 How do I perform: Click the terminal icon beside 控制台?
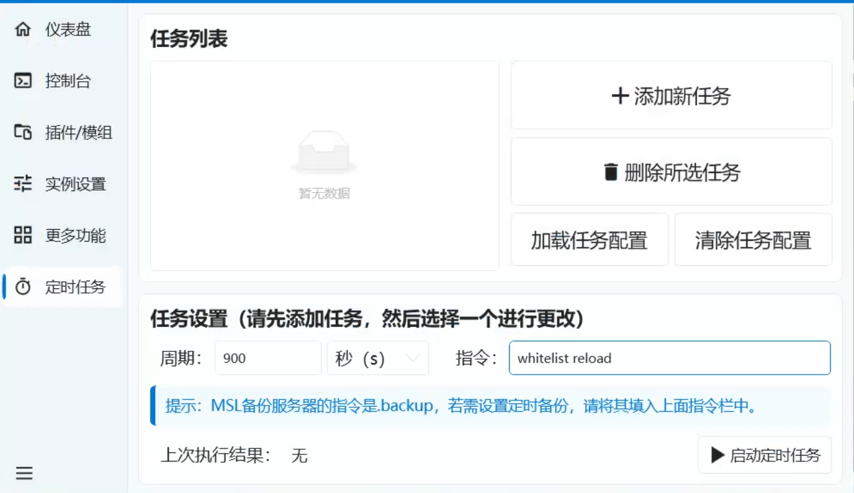click(23, 81)
